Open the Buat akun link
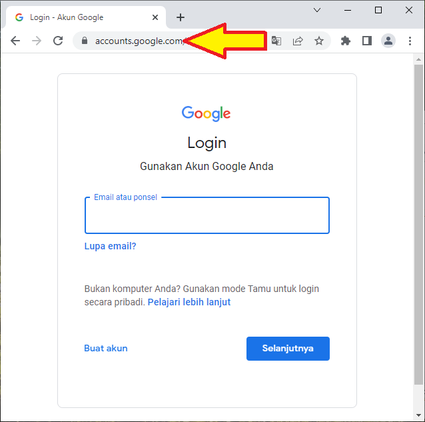This screenshot has width=425, height=422. [106, 348]
